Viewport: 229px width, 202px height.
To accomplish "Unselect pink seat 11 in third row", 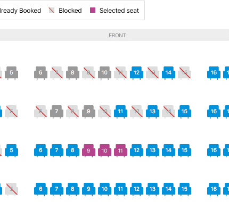I will [x=120, y=150].
